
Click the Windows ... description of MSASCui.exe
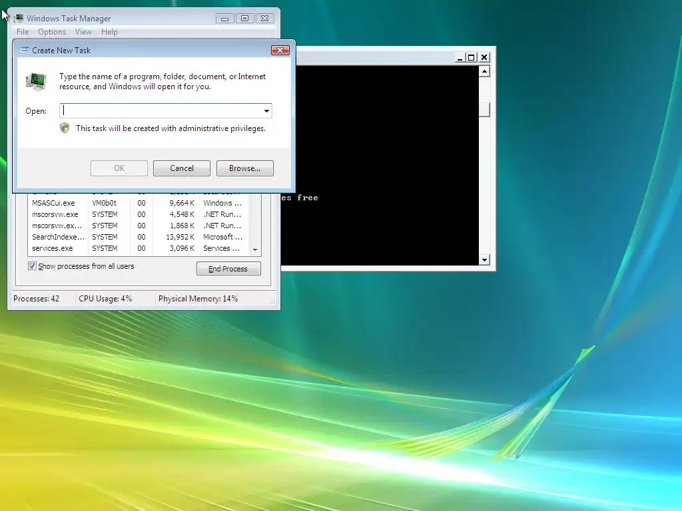[222, 203]
